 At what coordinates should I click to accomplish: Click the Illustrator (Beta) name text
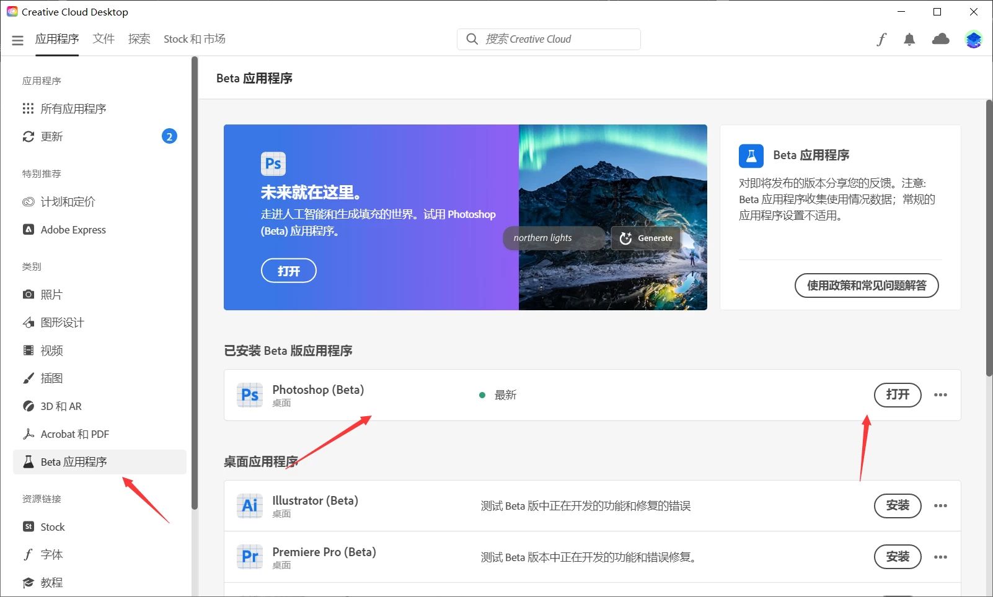coord(315,500)
